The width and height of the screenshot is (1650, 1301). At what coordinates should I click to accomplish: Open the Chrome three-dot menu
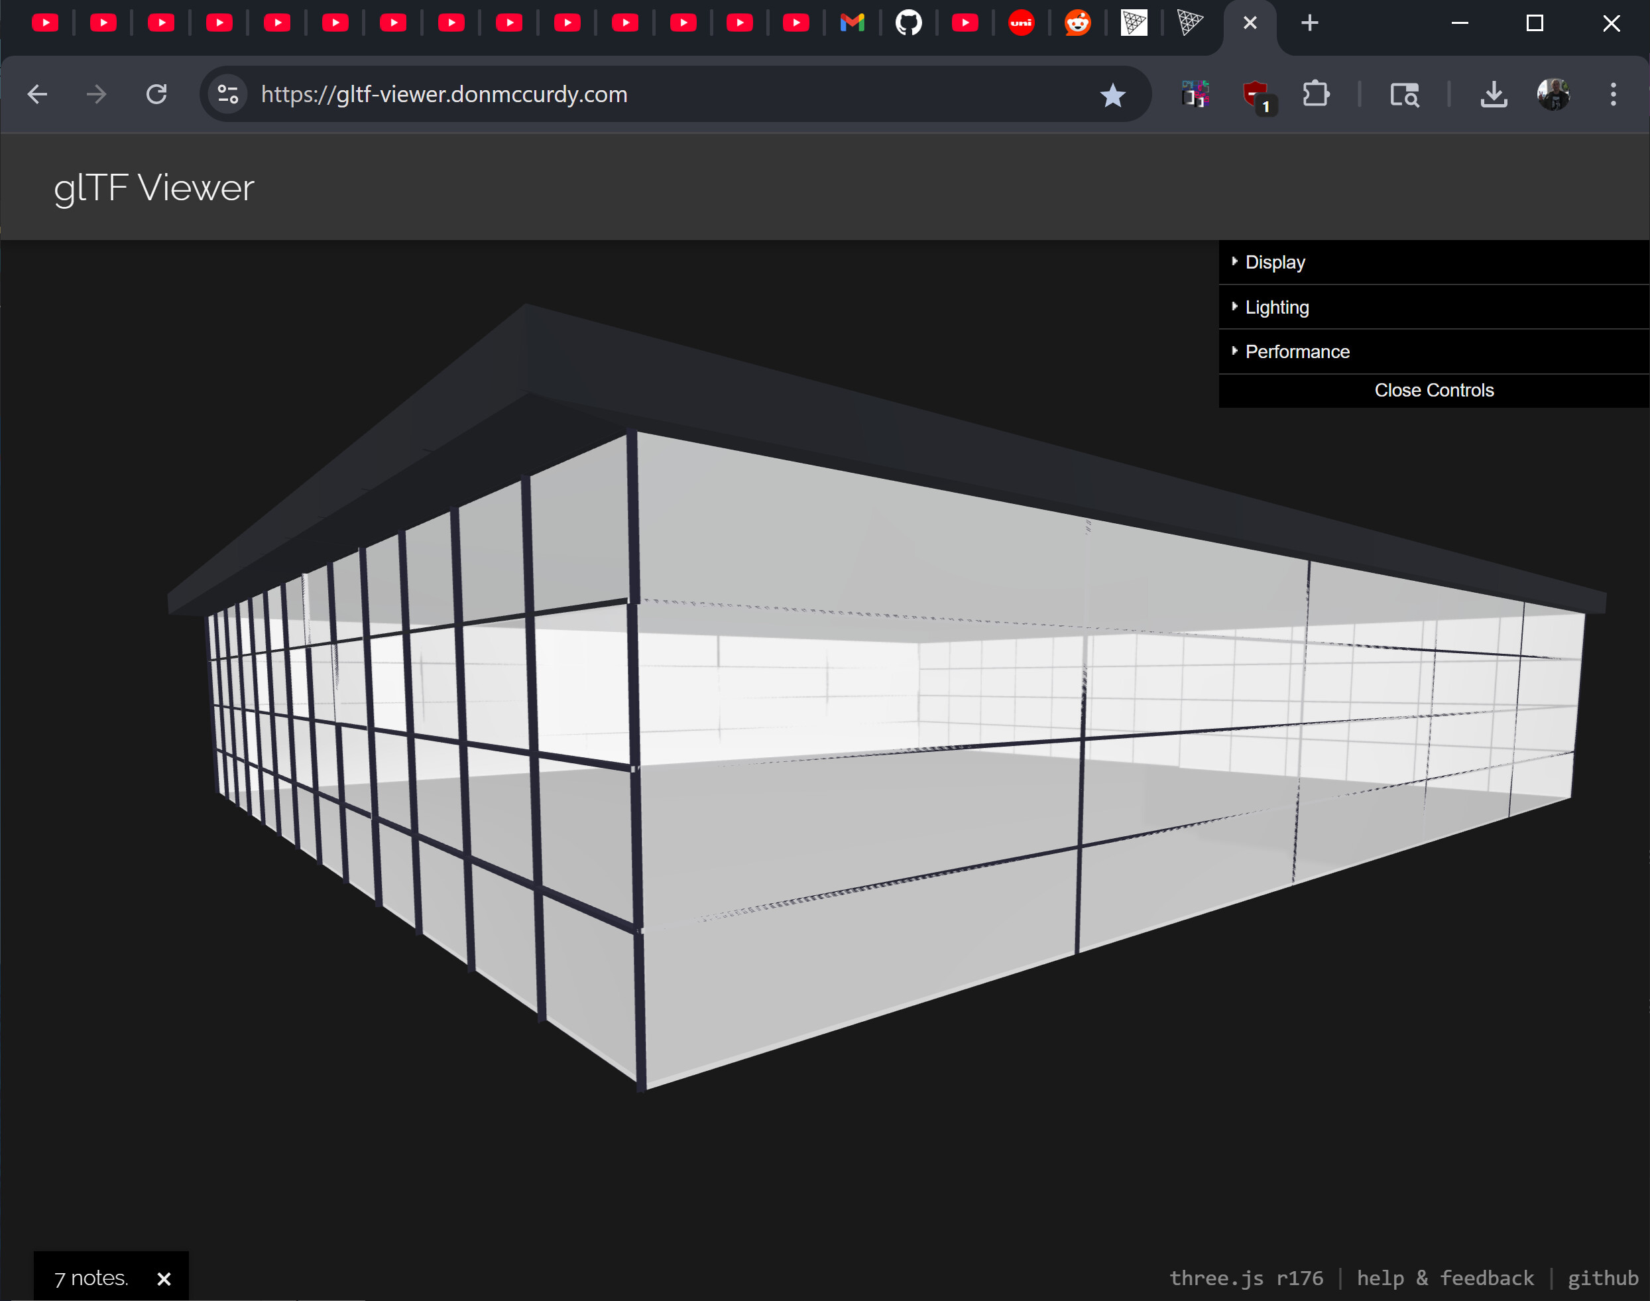[1613, 94]
